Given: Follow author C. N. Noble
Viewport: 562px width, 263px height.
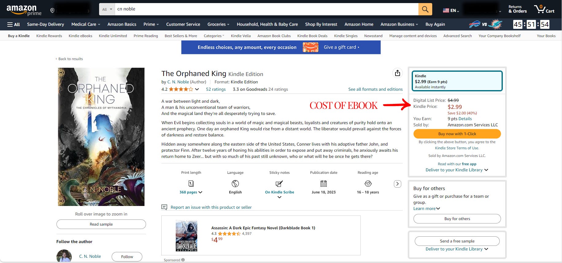Looking at the screenshot, I should [127, 257].
